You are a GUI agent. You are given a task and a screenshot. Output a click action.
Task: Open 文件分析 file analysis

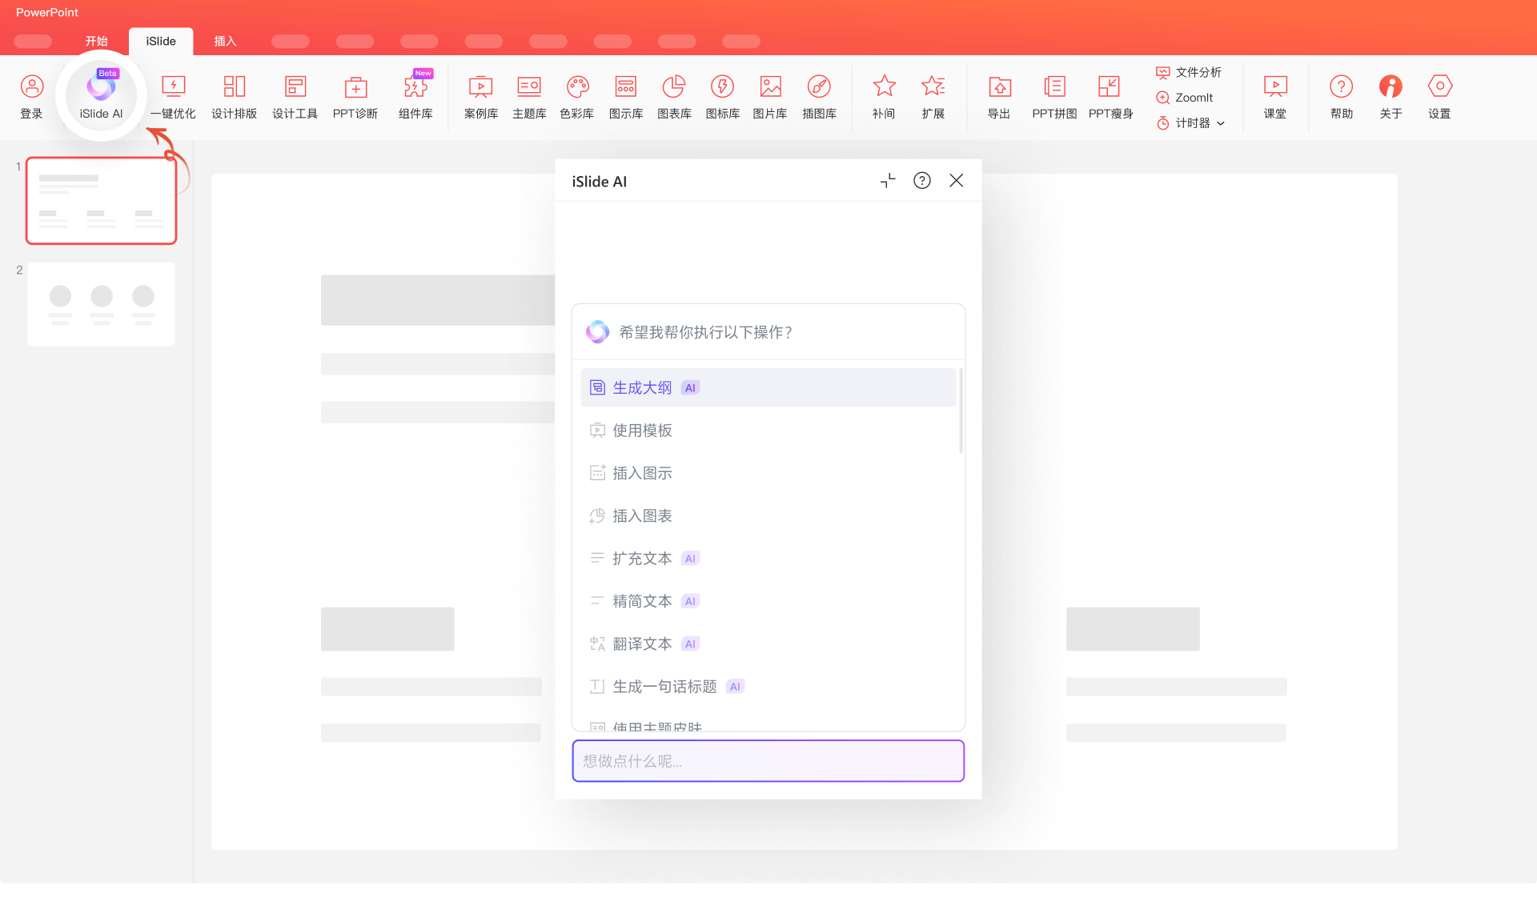click(x=1189, y=72)
